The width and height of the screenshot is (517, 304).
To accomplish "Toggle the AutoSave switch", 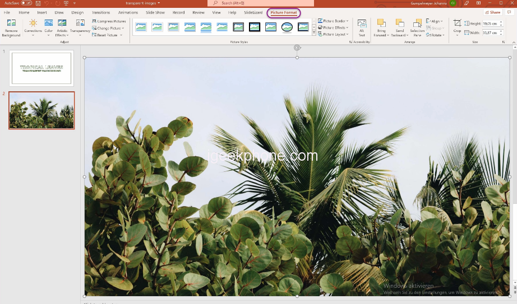I will pyautogui.click(x=26, y=3).
